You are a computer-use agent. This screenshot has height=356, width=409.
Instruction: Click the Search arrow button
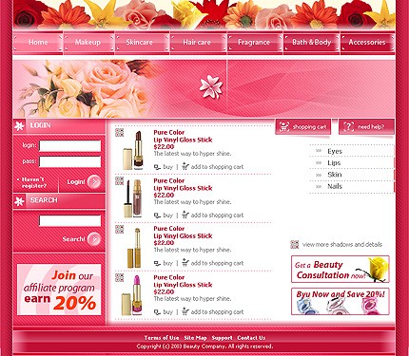click(94, 239)
